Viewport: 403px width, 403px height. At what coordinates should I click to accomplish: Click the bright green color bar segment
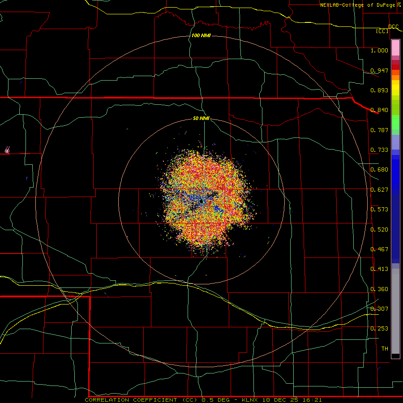pyautogui.click(x=395, y=122)
